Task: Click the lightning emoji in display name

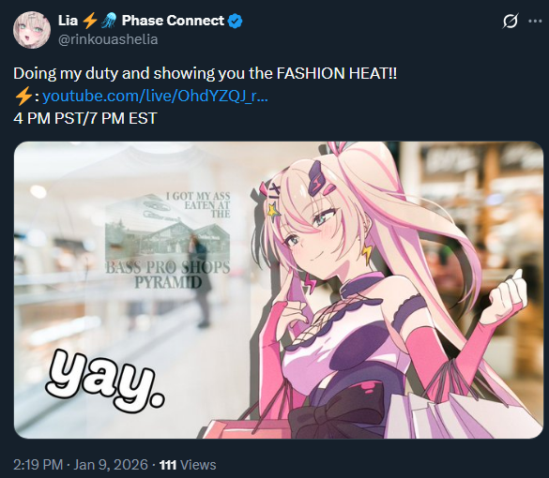Action: (90, 21)
